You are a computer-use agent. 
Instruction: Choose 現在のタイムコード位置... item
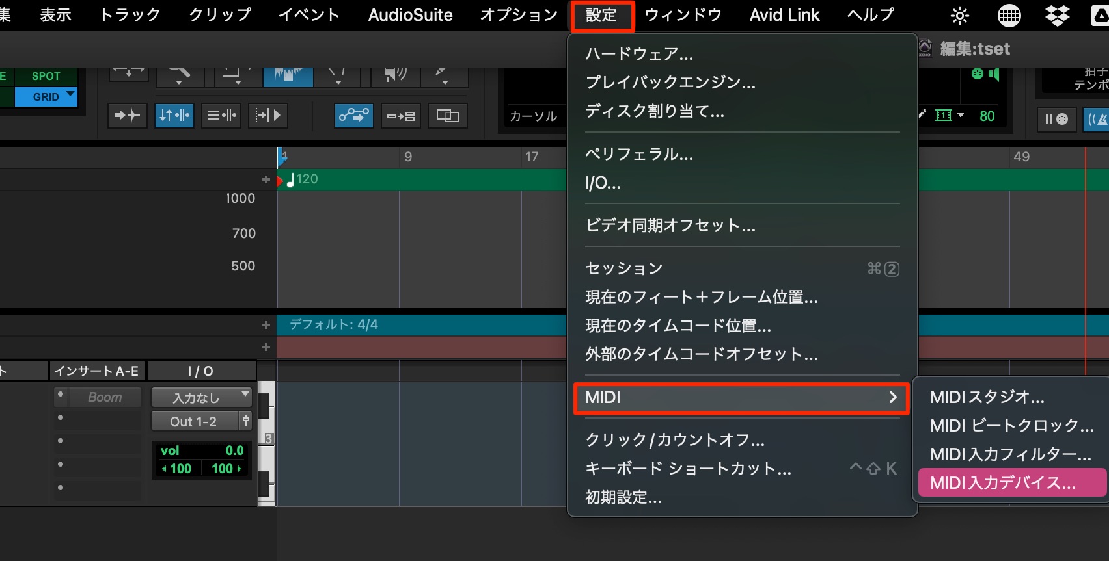tap(743, 326)
